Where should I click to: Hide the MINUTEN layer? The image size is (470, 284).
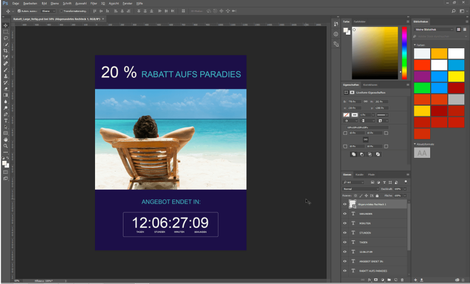(x=345, y=223)
